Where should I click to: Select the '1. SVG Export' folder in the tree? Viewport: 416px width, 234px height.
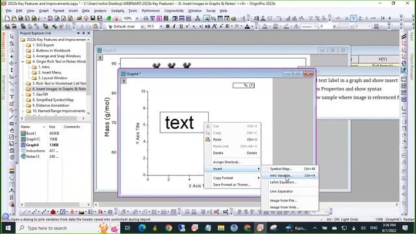pyautogui.click(x=43, y=45)
